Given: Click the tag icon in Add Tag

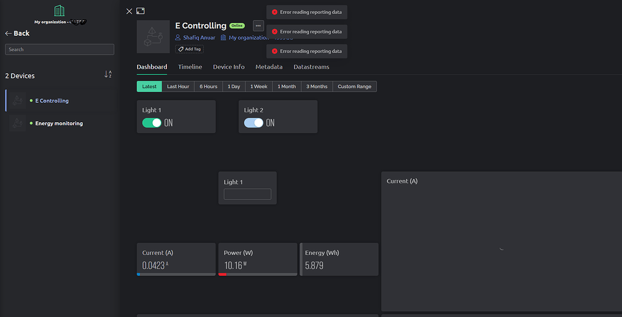Looking at the screenshot, I should (x=181, y=49).
